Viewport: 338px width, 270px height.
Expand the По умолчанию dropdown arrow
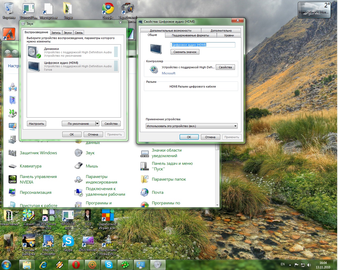click(x=97, y=124)
